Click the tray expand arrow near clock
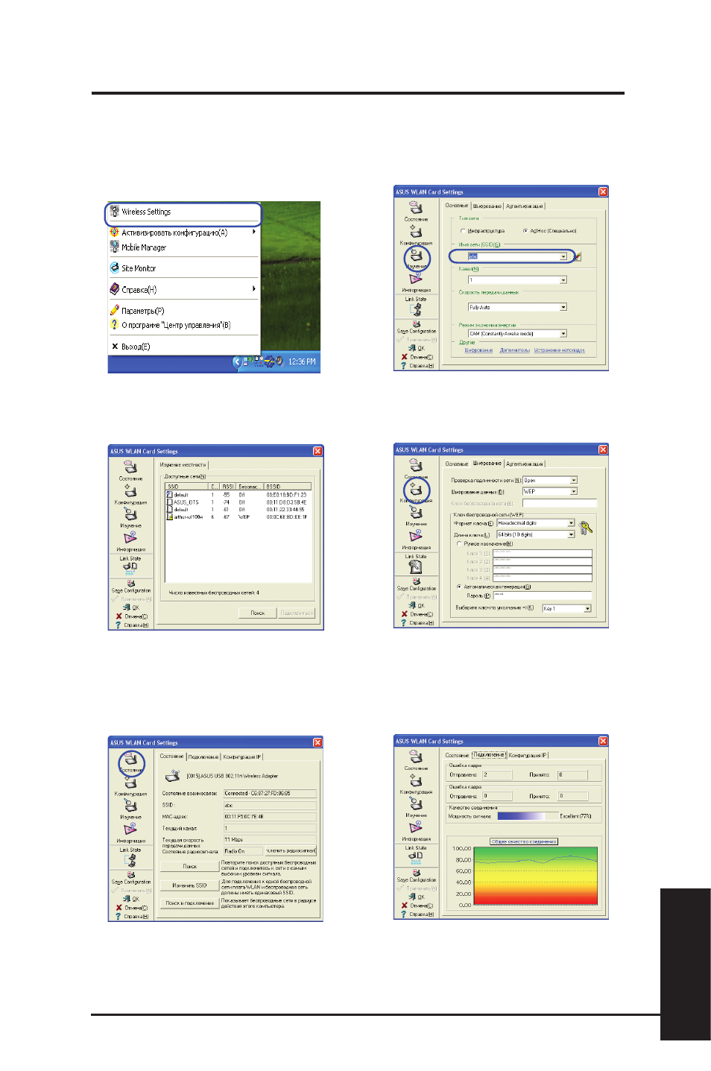Viewport: 711px width, 1071px height. click(237, 362)
